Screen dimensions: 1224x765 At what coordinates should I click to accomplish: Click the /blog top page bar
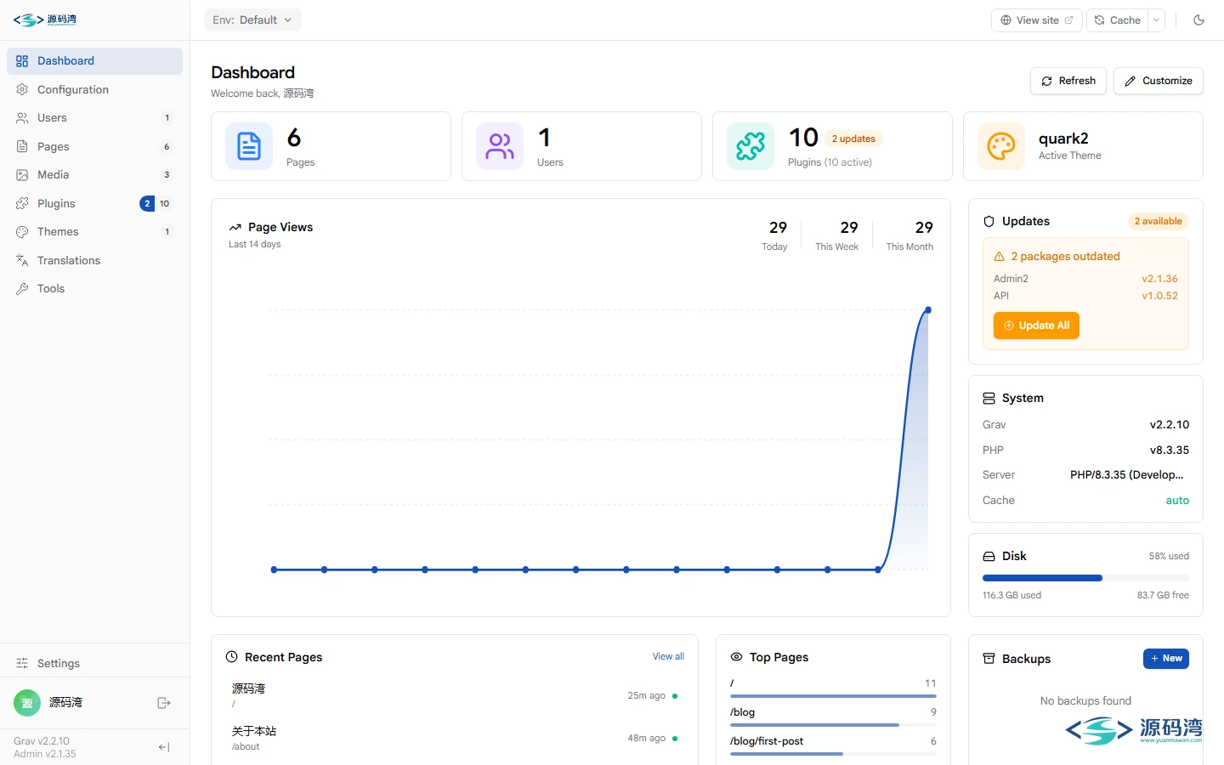tap(833, 725)
